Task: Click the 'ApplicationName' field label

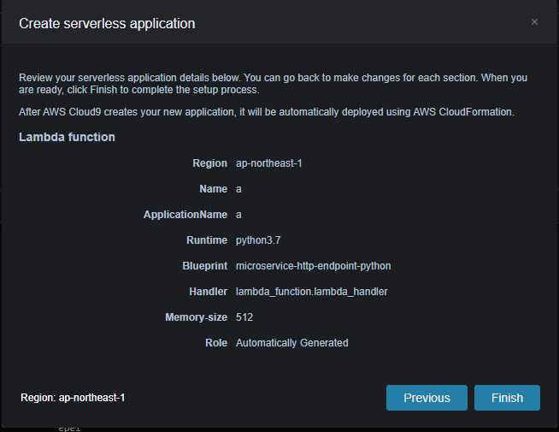Action: [185, 215]
